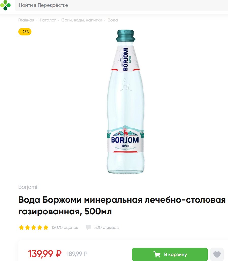Click the reviews speech bubble icon

click(x=89, y=227)
